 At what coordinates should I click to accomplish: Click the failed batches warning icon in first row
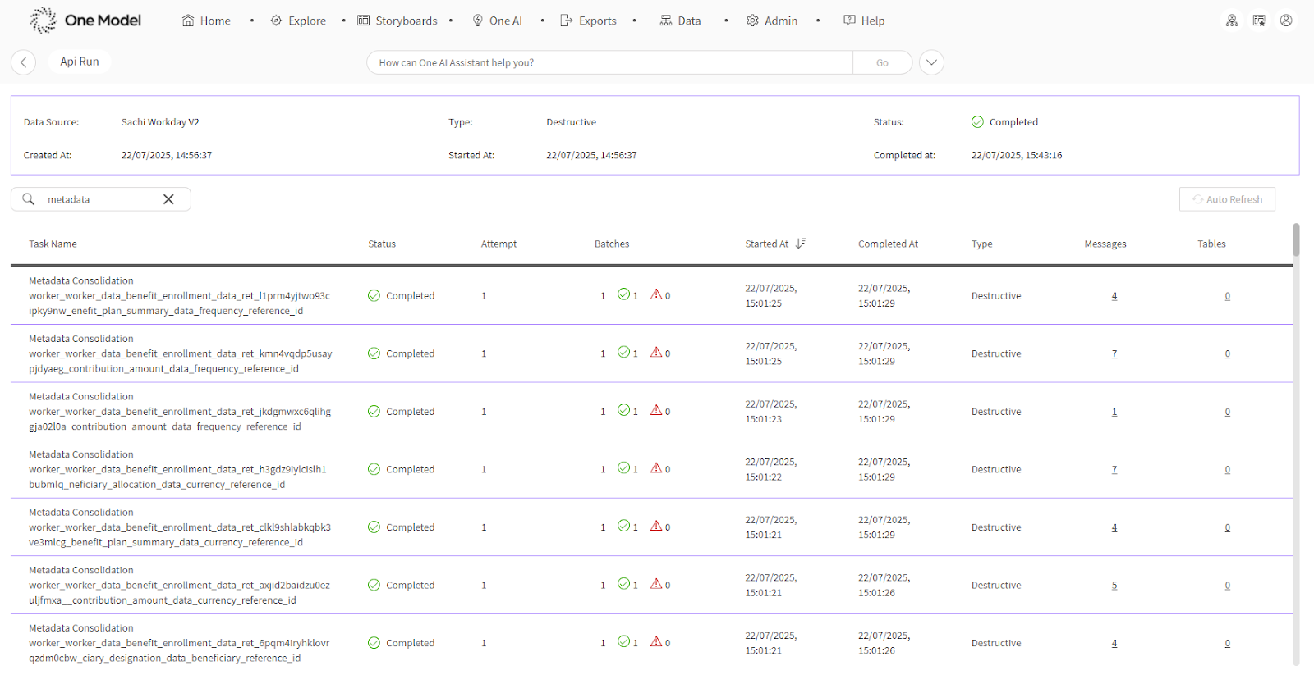point(656,294)
